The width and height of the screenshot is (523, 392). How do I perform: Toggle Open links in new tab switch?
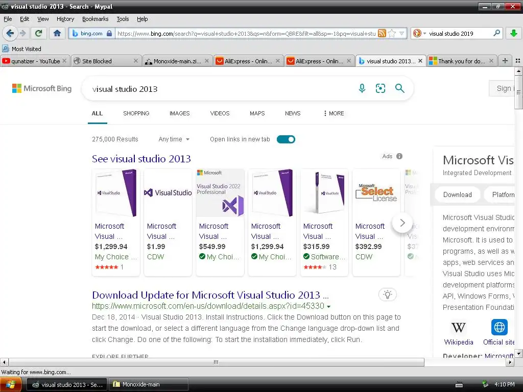click(x=286, y=139)
